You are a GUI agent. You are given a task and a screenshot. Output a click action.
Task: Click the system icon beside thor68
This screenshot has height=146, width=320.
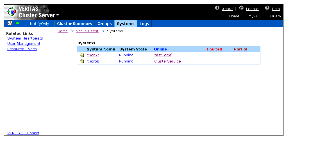coord(82,61)
